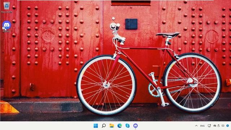Click the USB safely remove tray icon
This screenshot has width=231, height=130.
[x=219, y=126]
